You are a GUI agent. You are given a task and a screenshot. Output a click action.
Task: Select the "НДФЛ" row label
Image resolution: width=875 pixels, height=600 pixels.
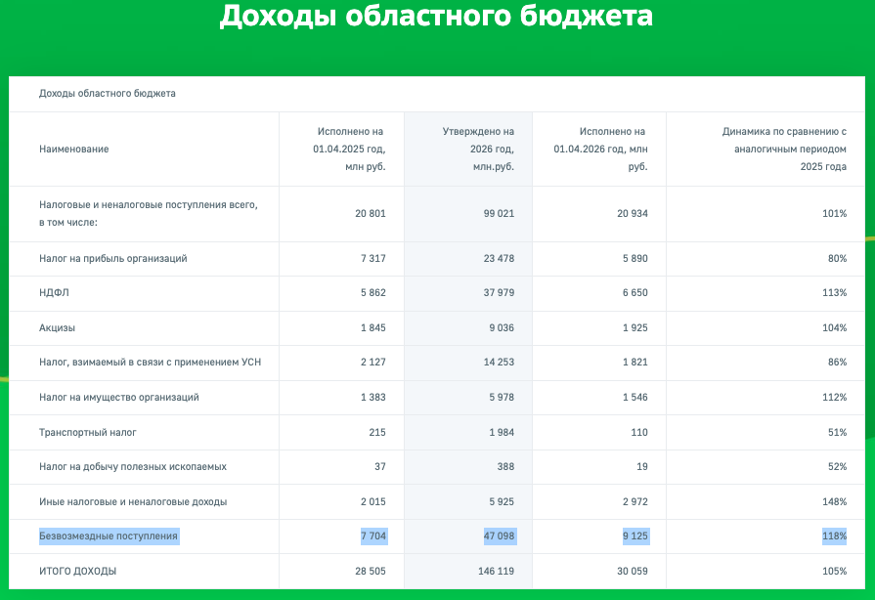[x=55, y=293]
